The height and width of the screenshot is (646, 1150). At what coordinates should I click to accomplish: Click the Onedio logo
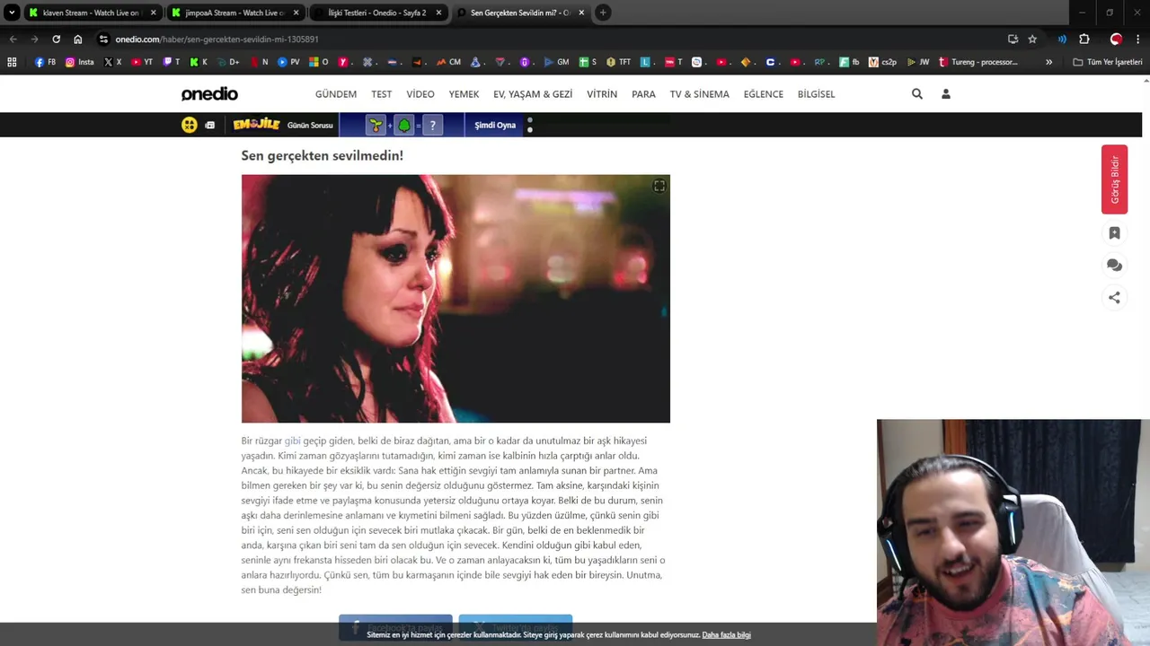coord(209,94)
